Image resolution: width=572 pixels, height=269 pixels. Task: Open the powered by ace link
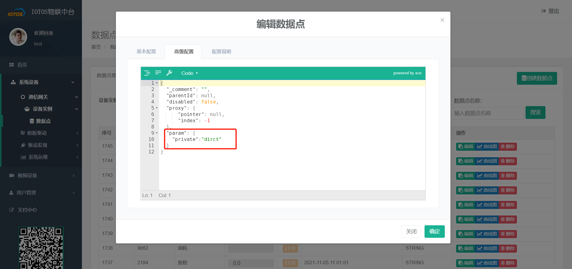click(x=407, y=73)
